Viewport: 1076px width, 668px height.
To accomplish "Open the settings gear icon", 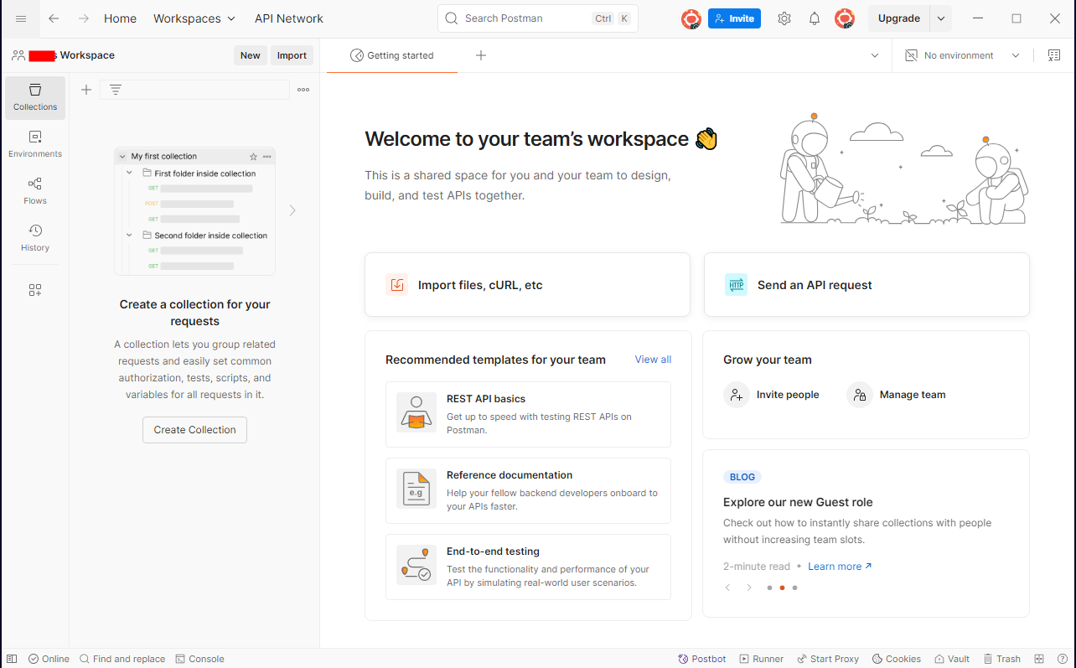I will (784, 18).
